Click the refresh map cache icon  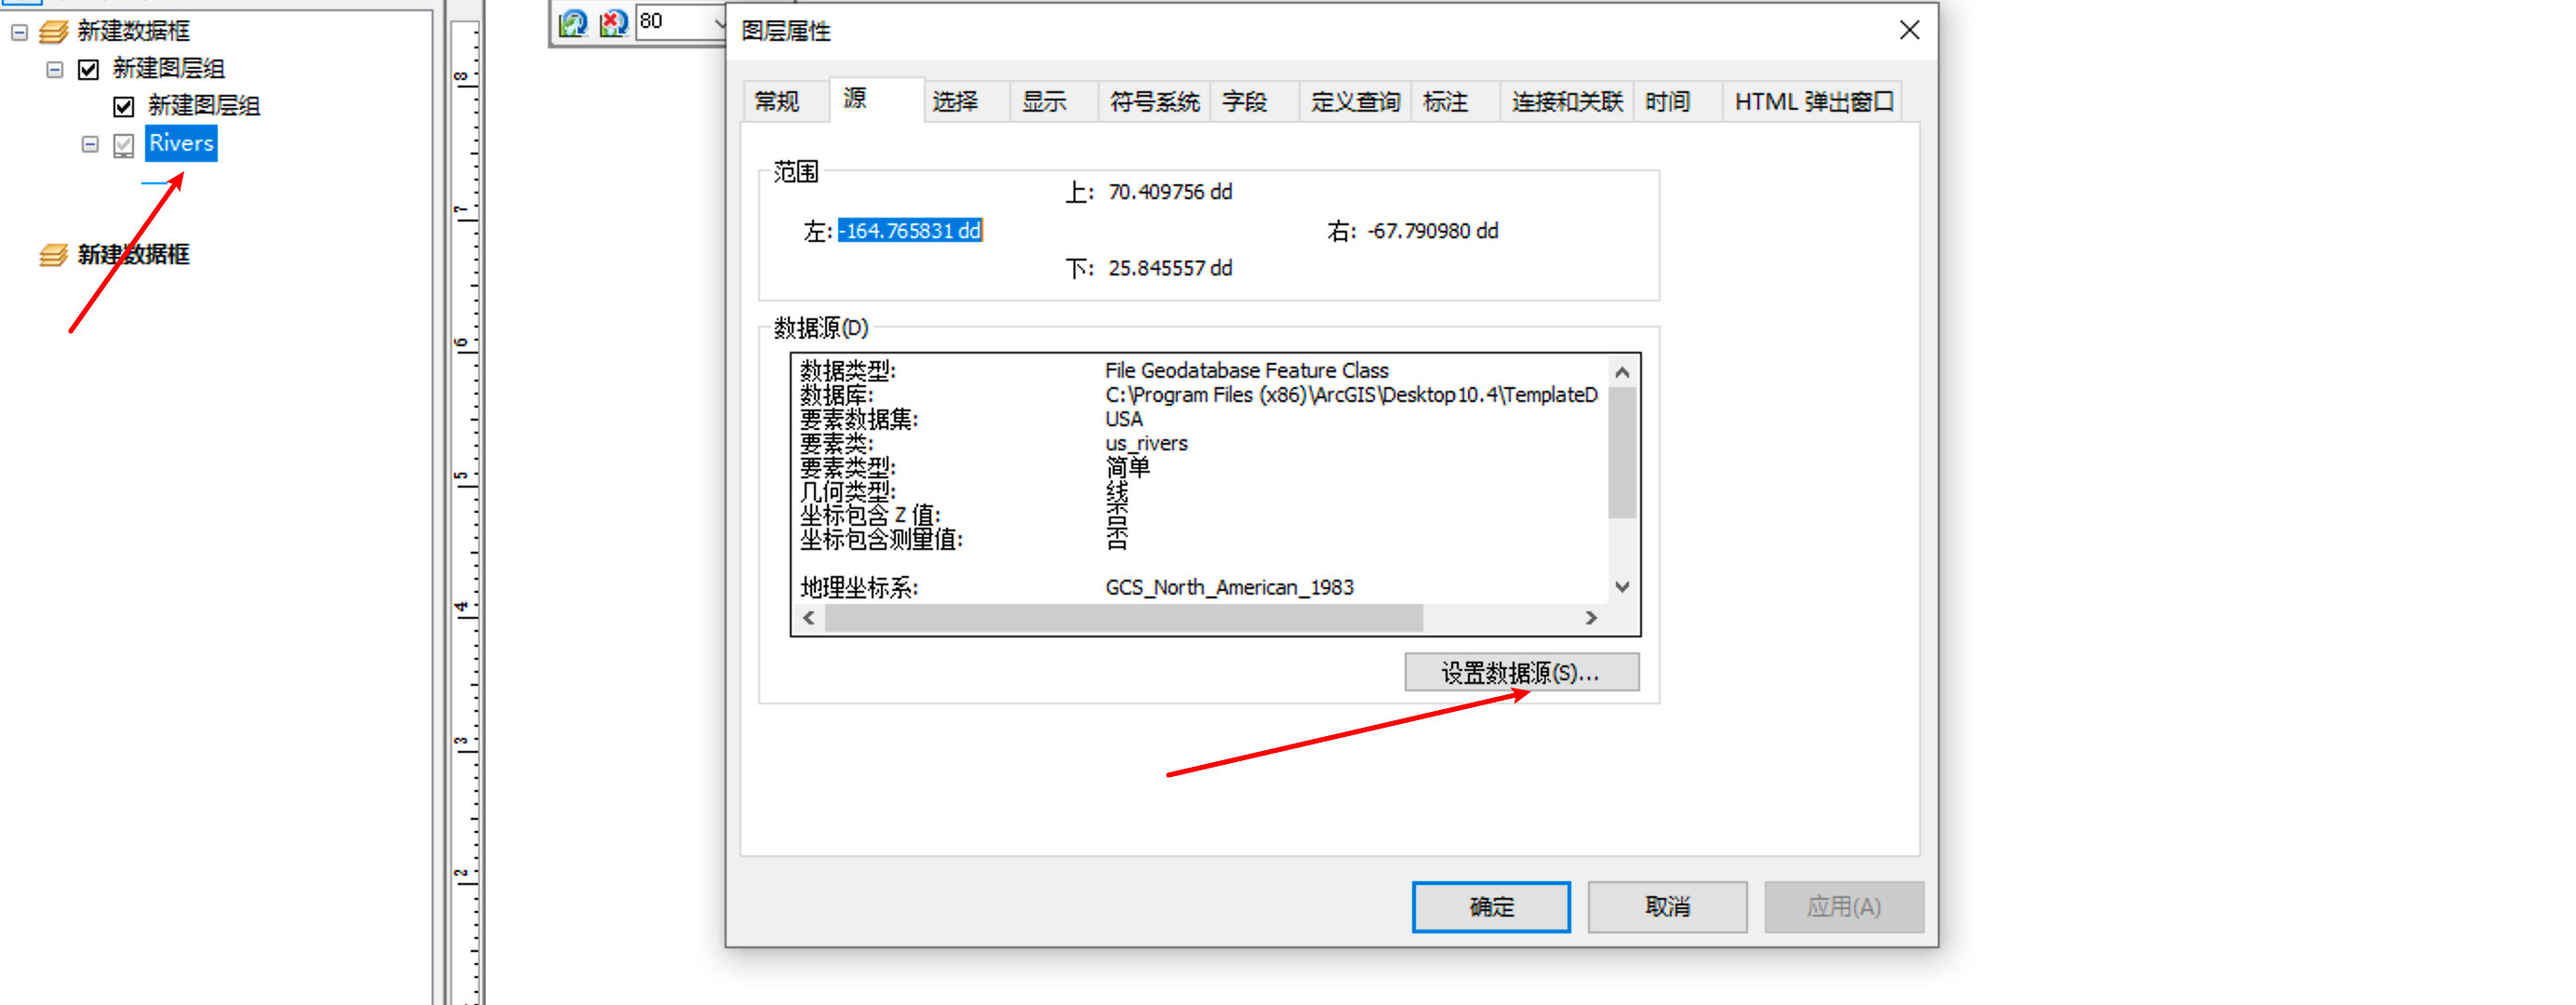tap(573, 22)
